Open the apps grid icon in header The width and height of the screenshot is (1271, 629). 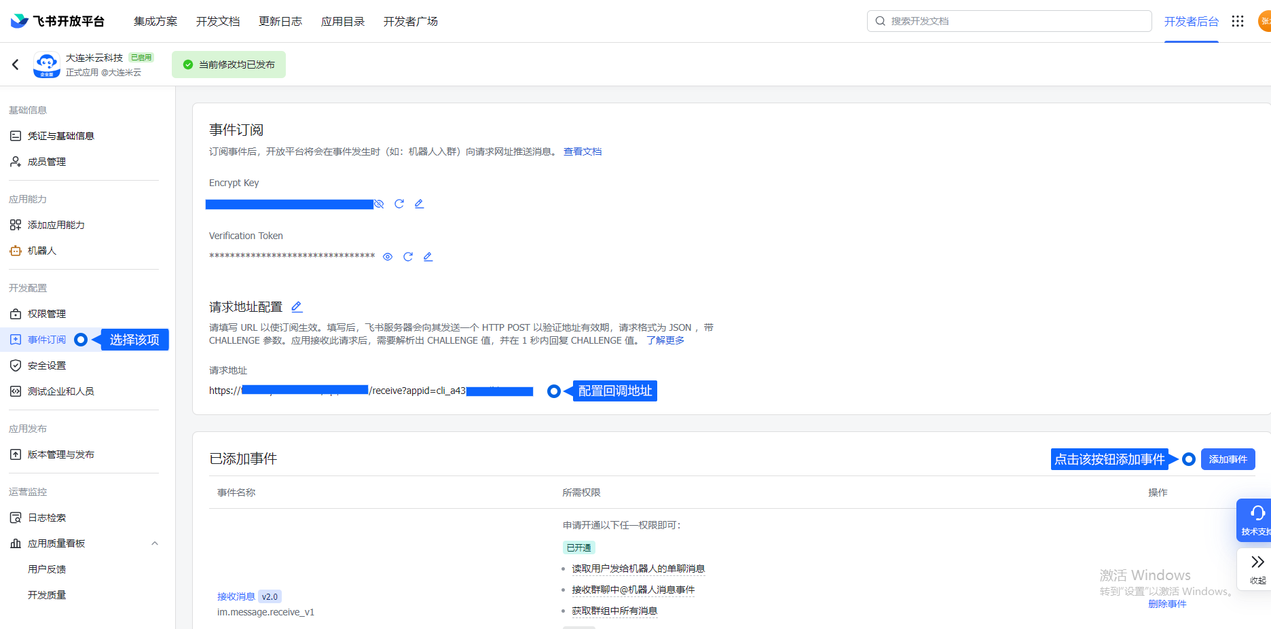(x=1238, y=21)
